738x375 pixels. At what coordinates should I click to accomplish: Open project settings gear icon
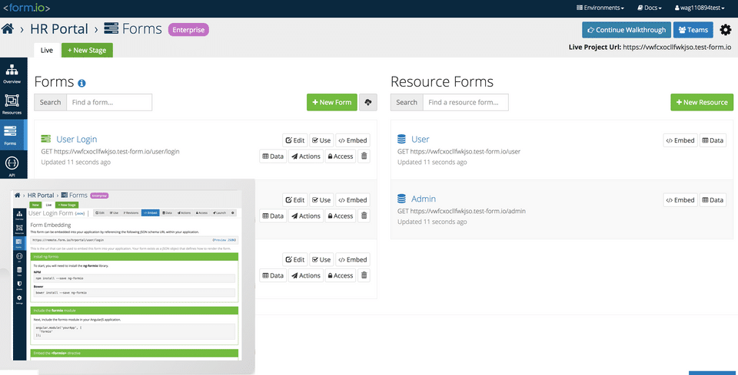tap(725, 30)
